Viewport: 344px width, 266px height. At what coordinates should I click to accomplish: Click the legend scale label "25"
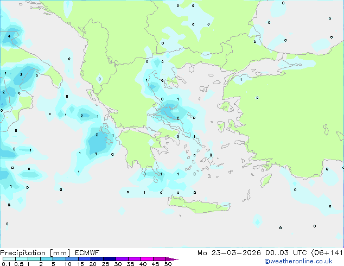pyautogui.click(x=105, y=264)
